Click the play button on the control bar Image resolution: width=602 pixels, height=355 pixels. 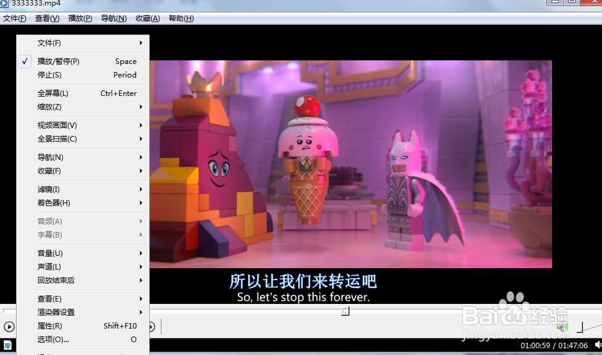[x=8, y=327]
